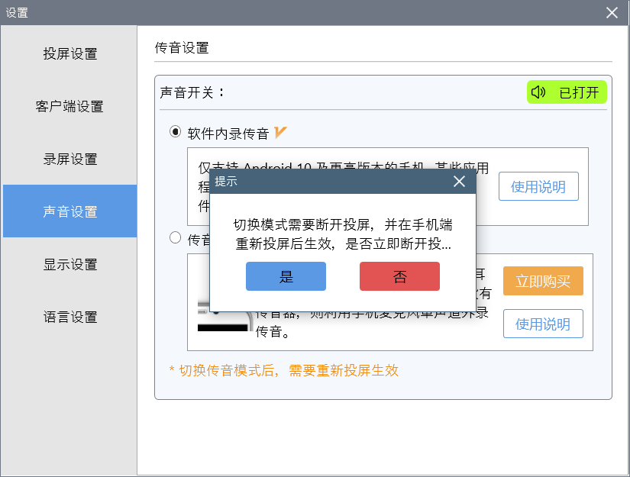Open 投屏设置 in the sidebar
The width and height of the screenshot is (630, 477).
[x=70, y=53]
